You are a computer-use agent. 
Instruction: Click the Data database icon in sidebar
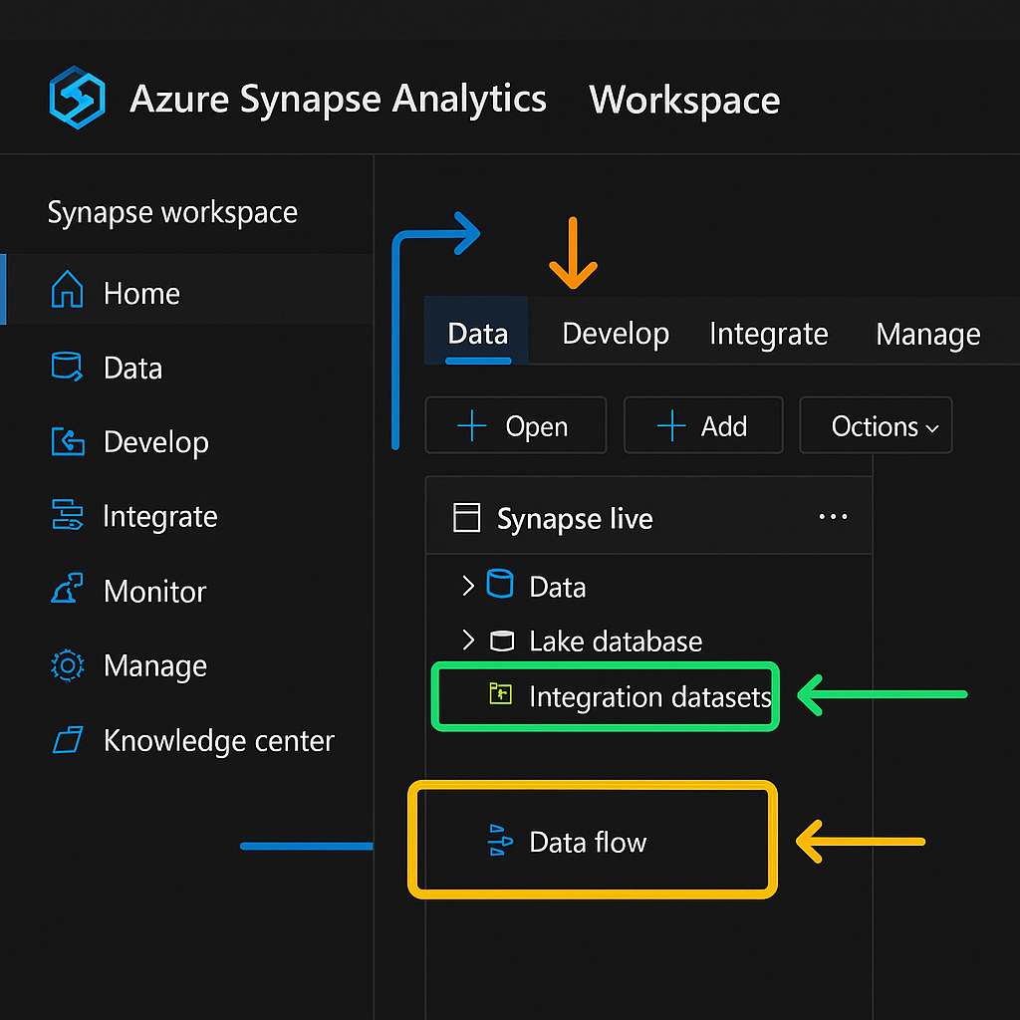pos(67,366)
